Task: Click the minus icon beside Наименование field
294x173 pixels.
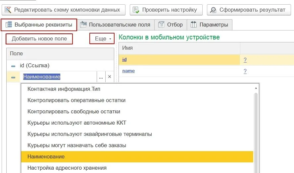Action: (13, 77)
